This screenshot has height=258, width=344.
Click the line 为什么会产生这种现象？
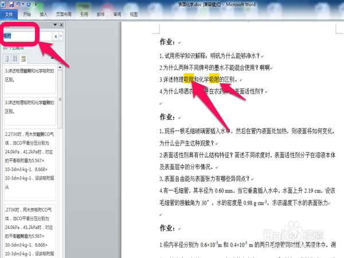187,143
